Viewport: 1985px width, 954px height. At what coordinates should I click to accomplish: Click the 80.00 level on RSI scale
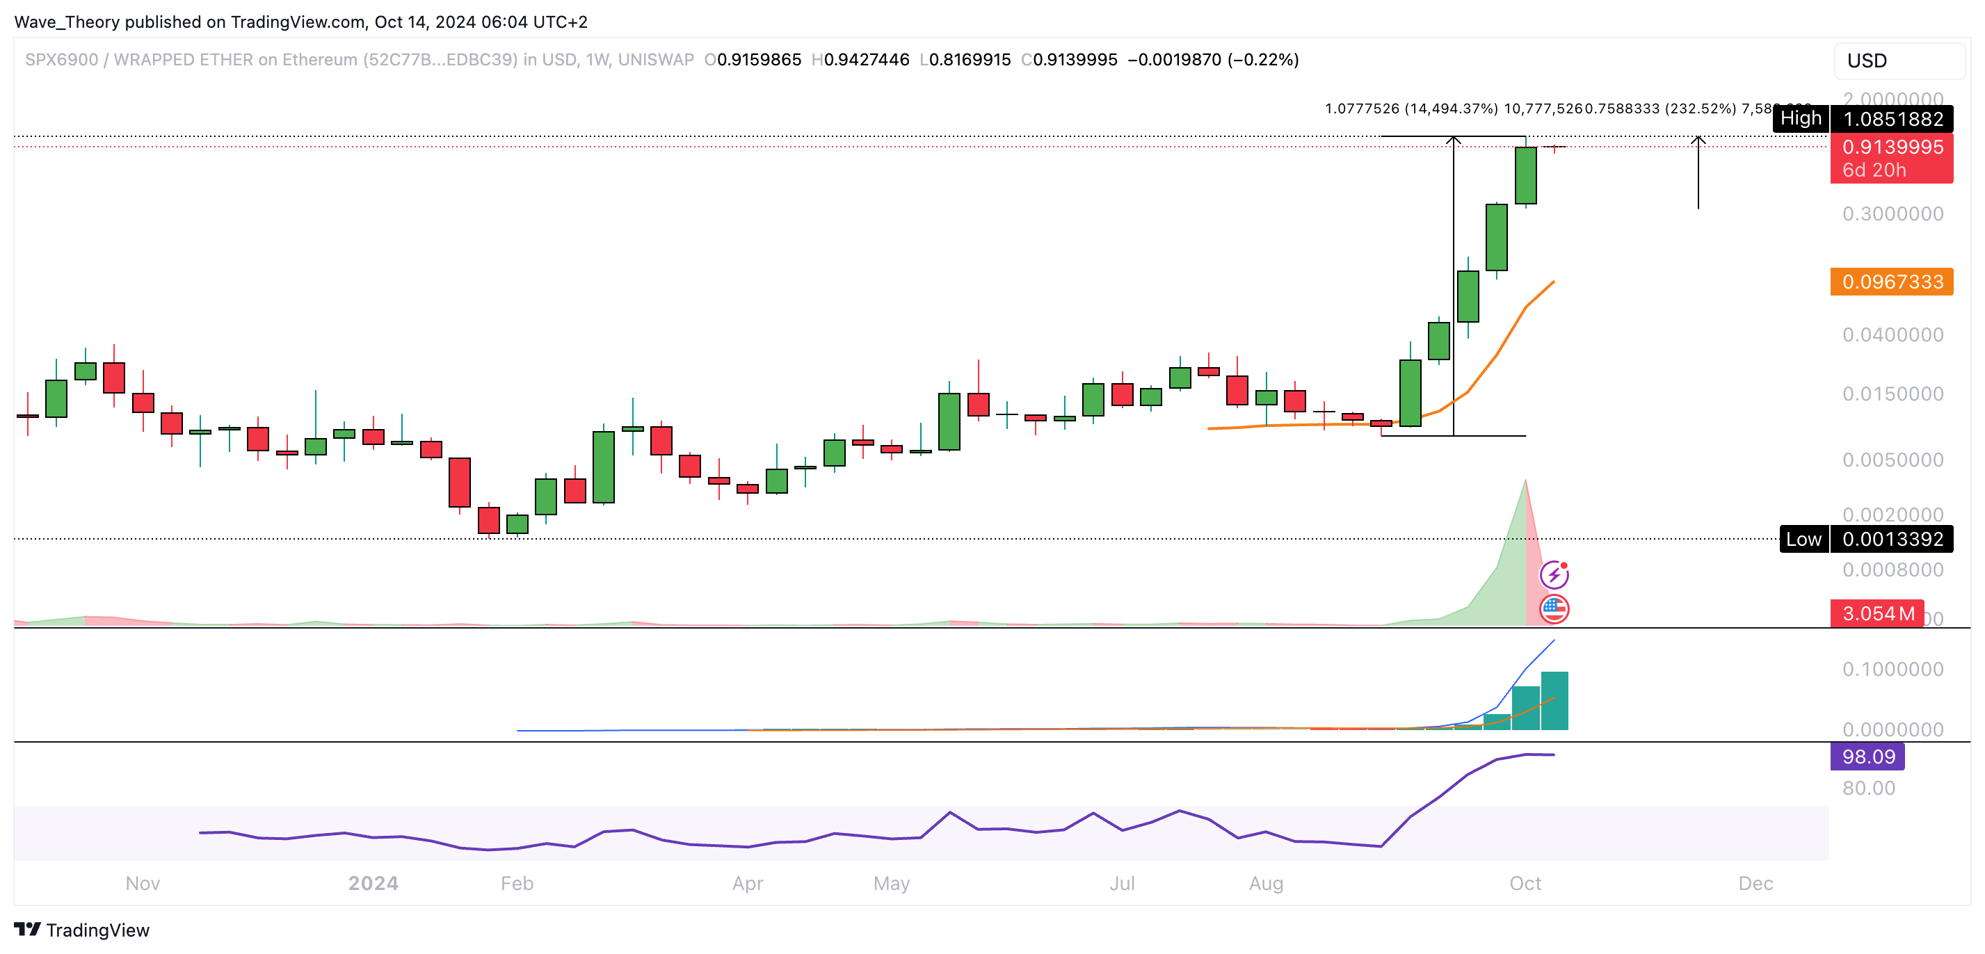(x=1868, y=788)
